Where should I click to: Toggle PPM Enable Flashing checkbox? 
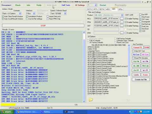click(x=126, y=22)
